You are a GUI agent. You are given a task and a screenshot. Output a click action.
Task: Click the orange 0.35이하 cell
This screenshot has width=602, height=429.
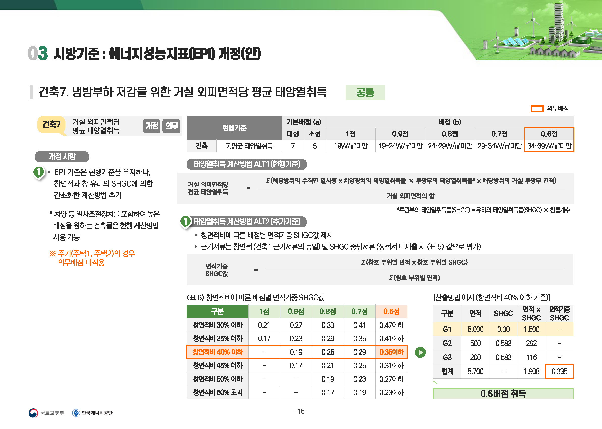[391, 352]
